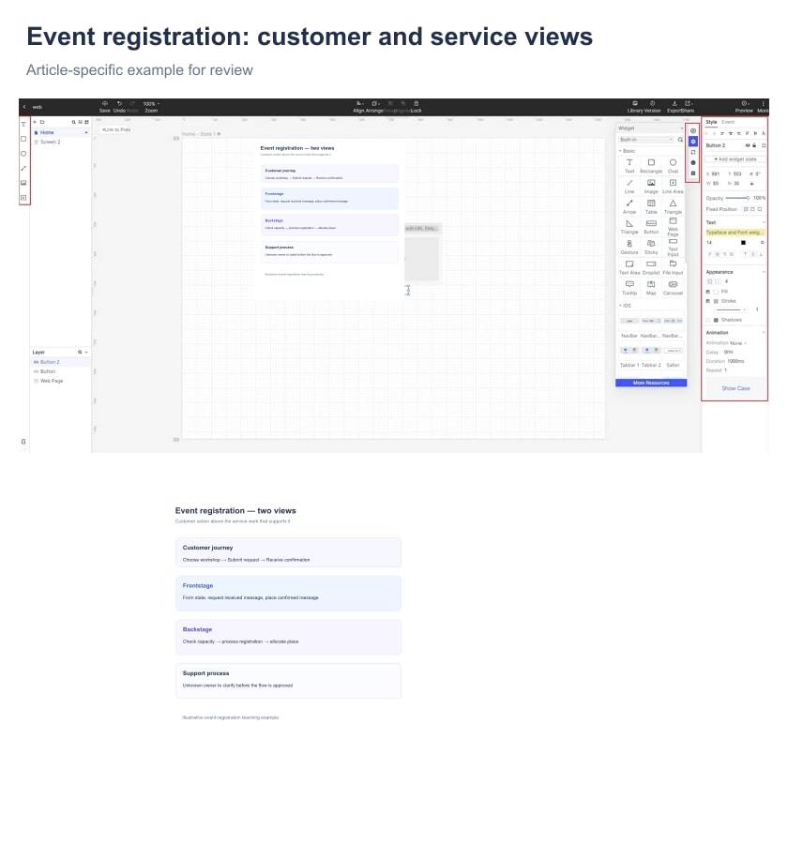Add the Map widget
The width and height of the screenshot is (788, 844).
click(x=651, y=288)
